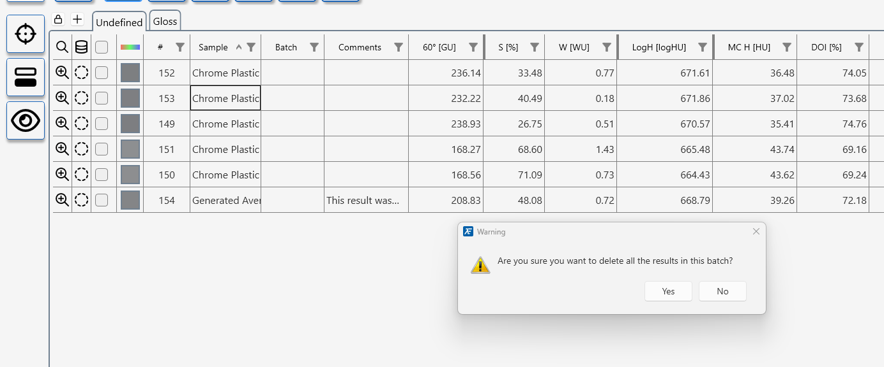884x367 pixels.
Task: Click the eye view sidebar icon
Action: [26, 120]
